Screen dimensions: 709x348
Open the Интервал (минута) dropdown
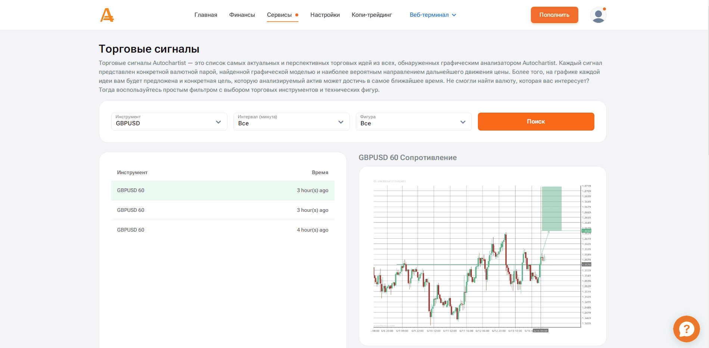291,122
